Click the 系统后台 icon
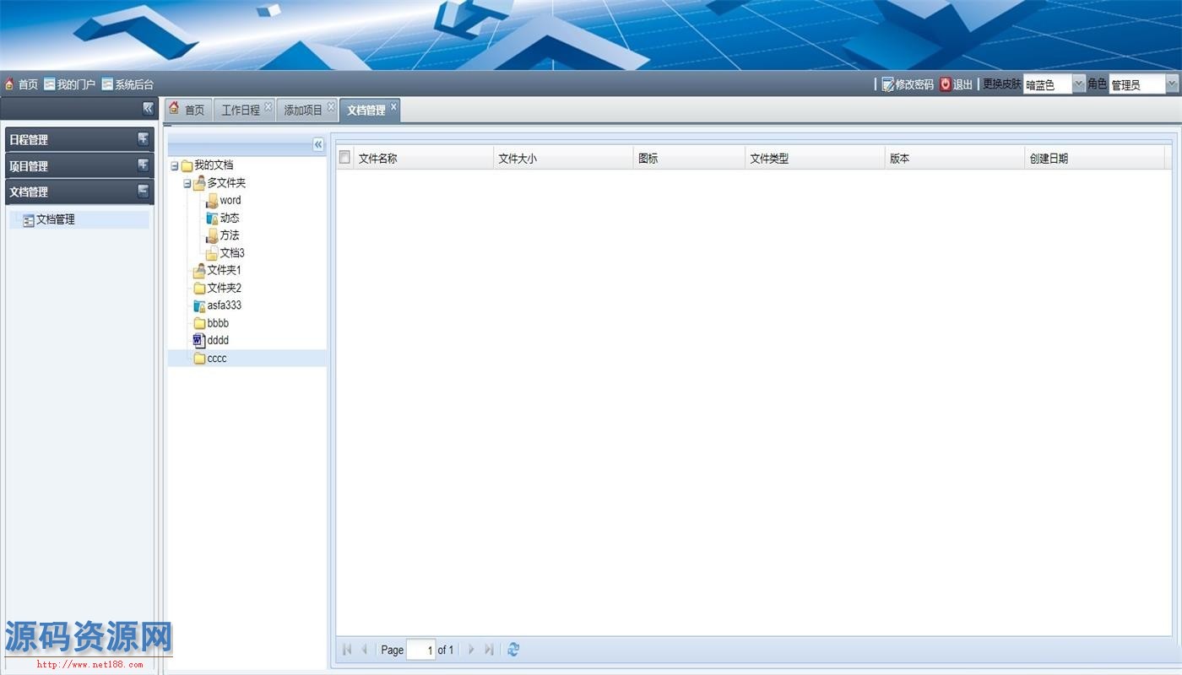The width and height of the screenshot is (1182, 675). [107, 84]
